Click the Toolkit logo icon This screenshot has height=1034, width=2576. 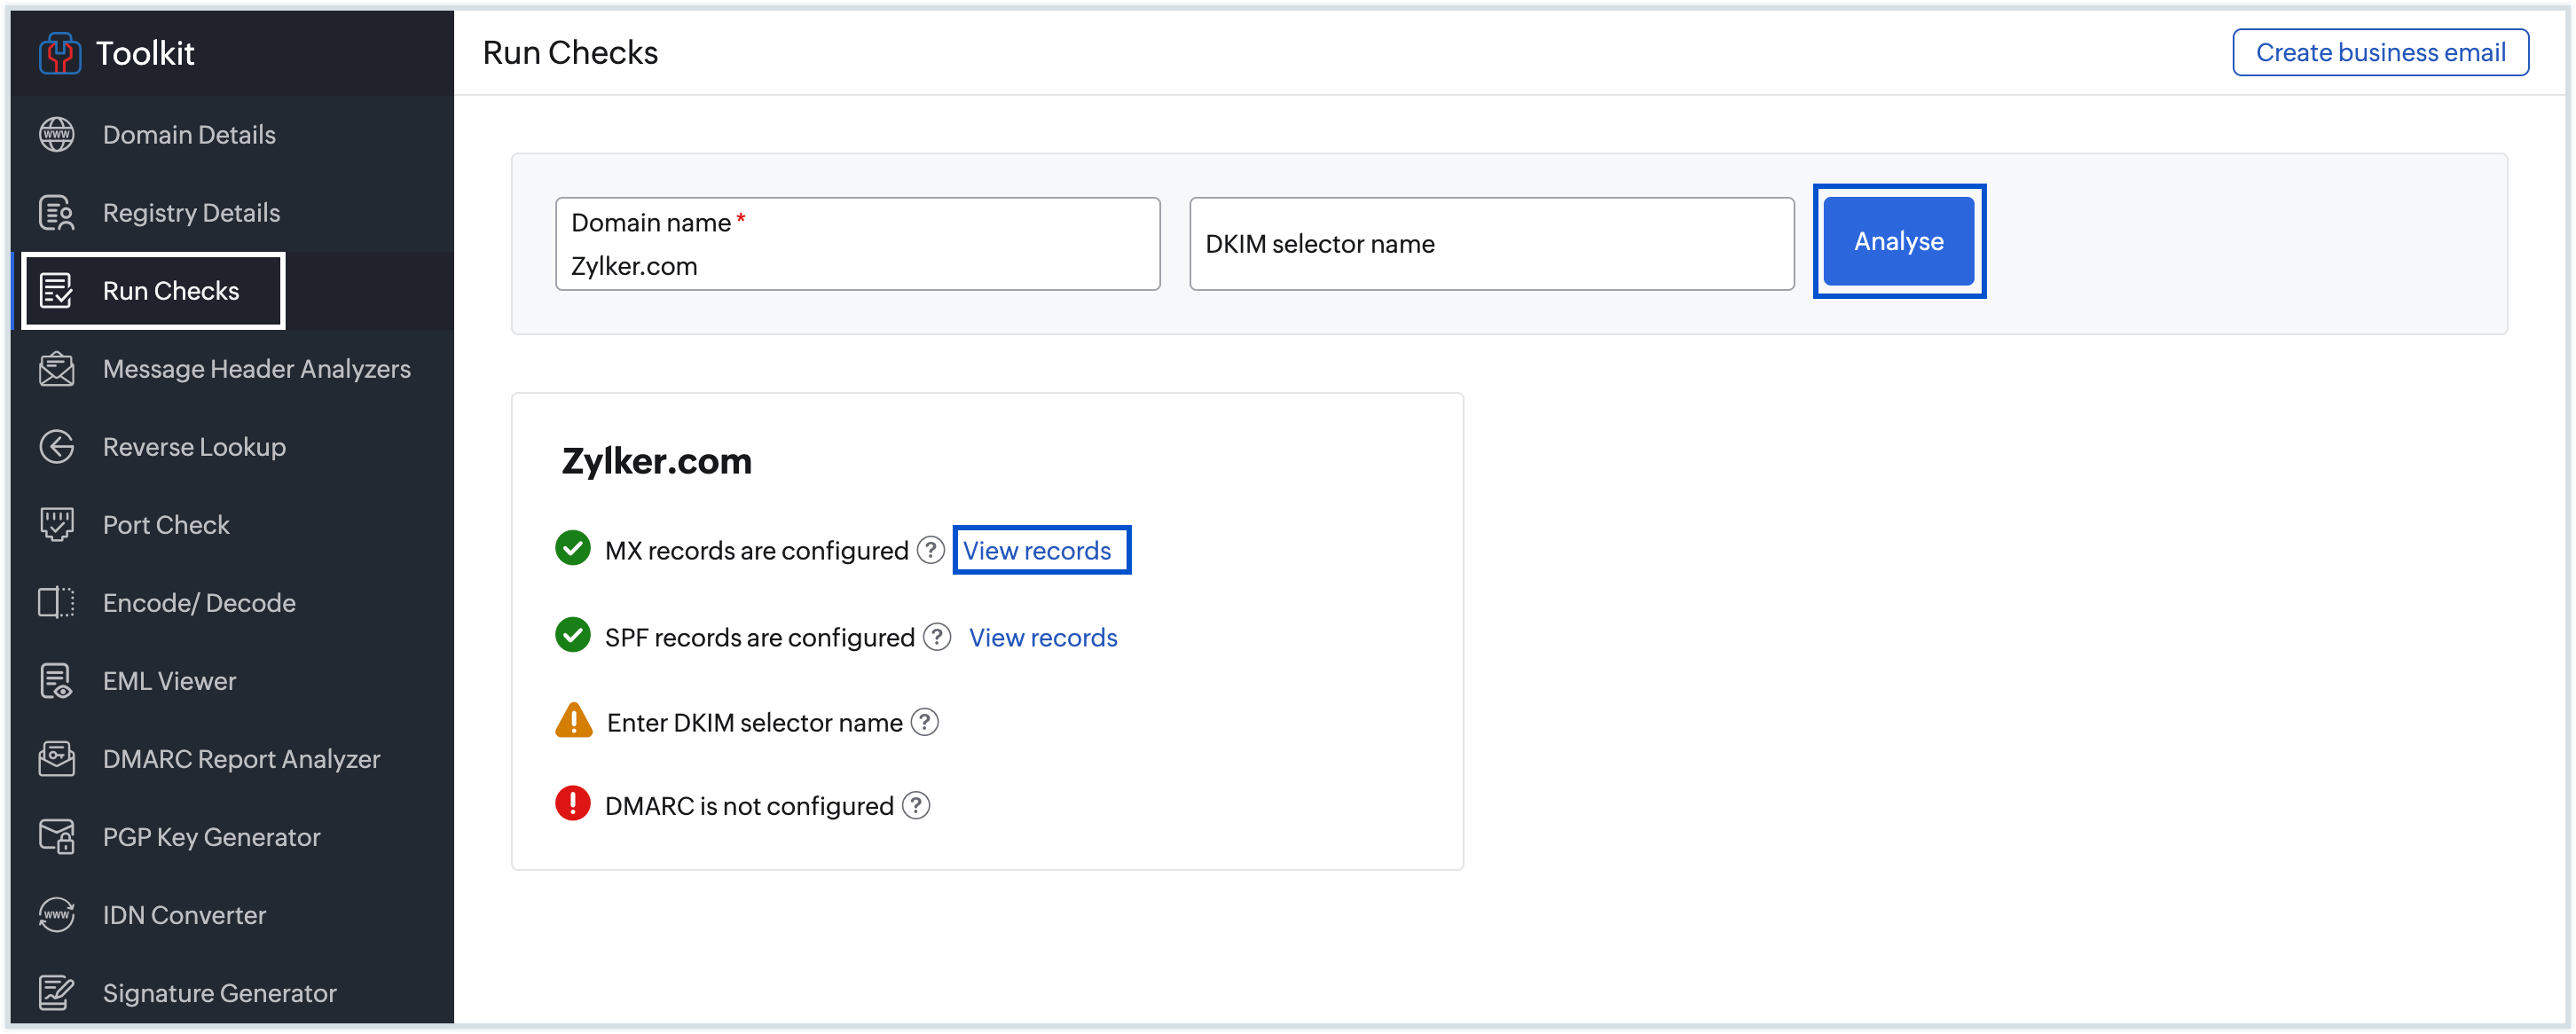[x=59, y=53]
